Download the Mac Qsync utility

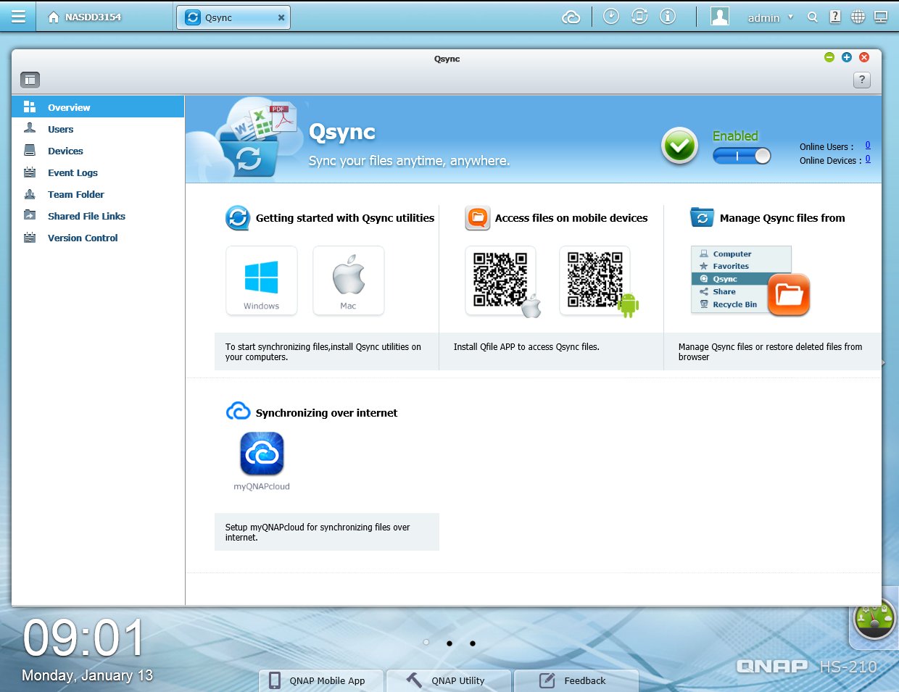[349, 280]
